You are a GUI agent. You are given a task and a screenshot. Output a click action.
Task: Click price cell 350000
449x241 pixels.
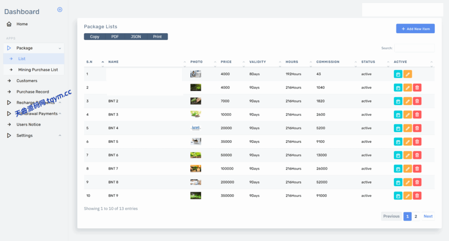click(228, 196)
